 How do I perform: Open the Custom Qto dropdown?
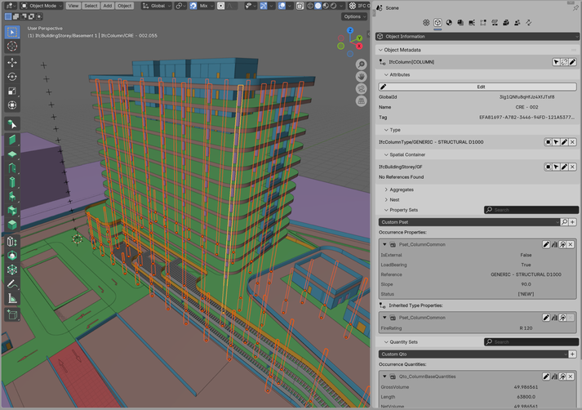coord(473,354)
